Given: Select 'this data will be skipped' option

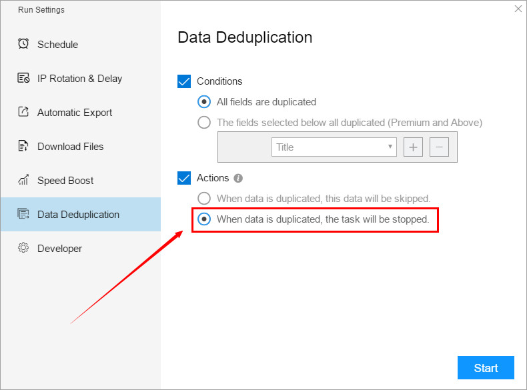Looking at the screenshot, I should 204,198.
